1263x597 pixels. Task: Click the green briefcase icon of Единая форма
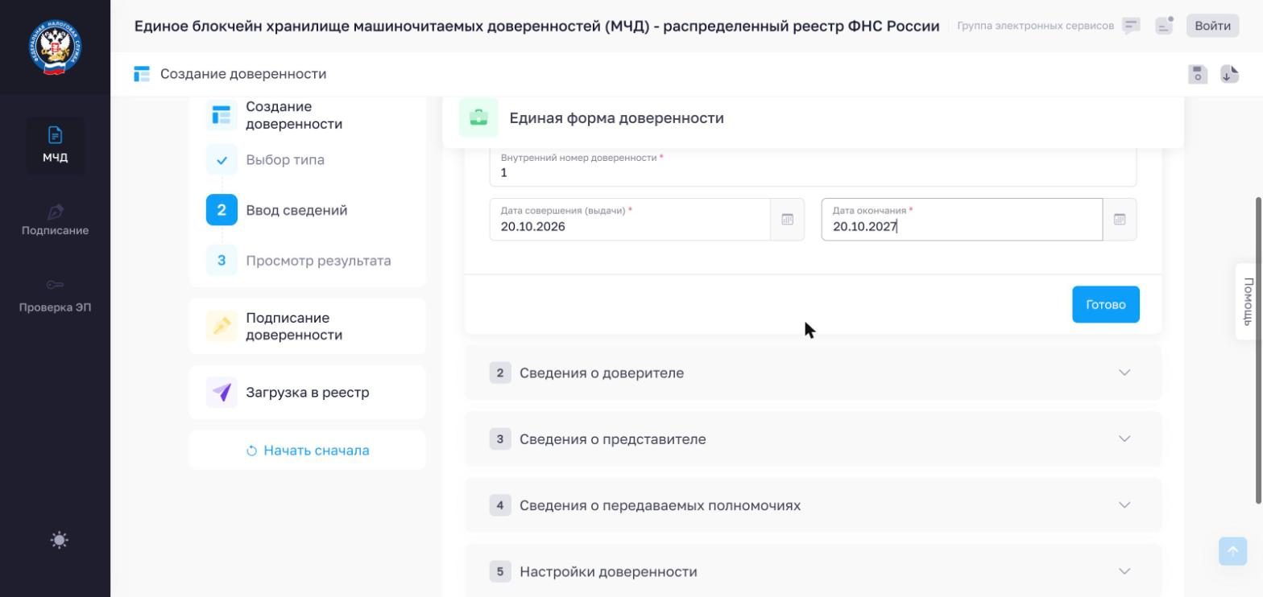[478, 118]
